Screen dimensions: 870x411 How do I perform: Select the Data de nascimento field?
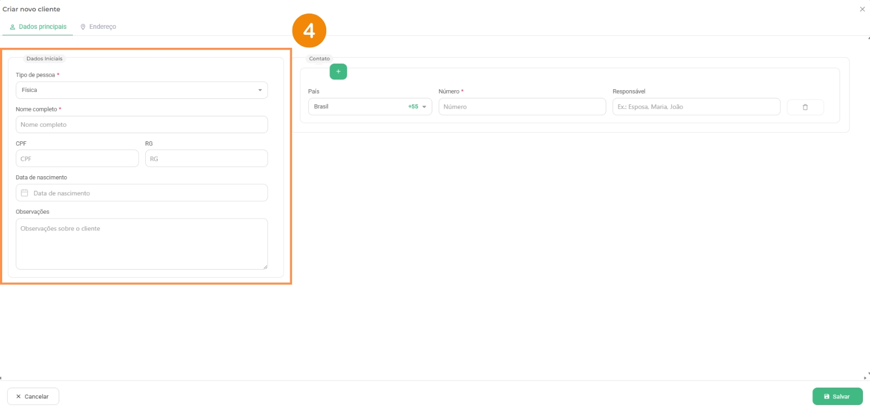click(x=147, y=193)
